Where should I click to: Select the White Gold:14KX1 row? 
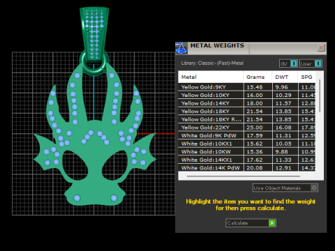point(247,160)
